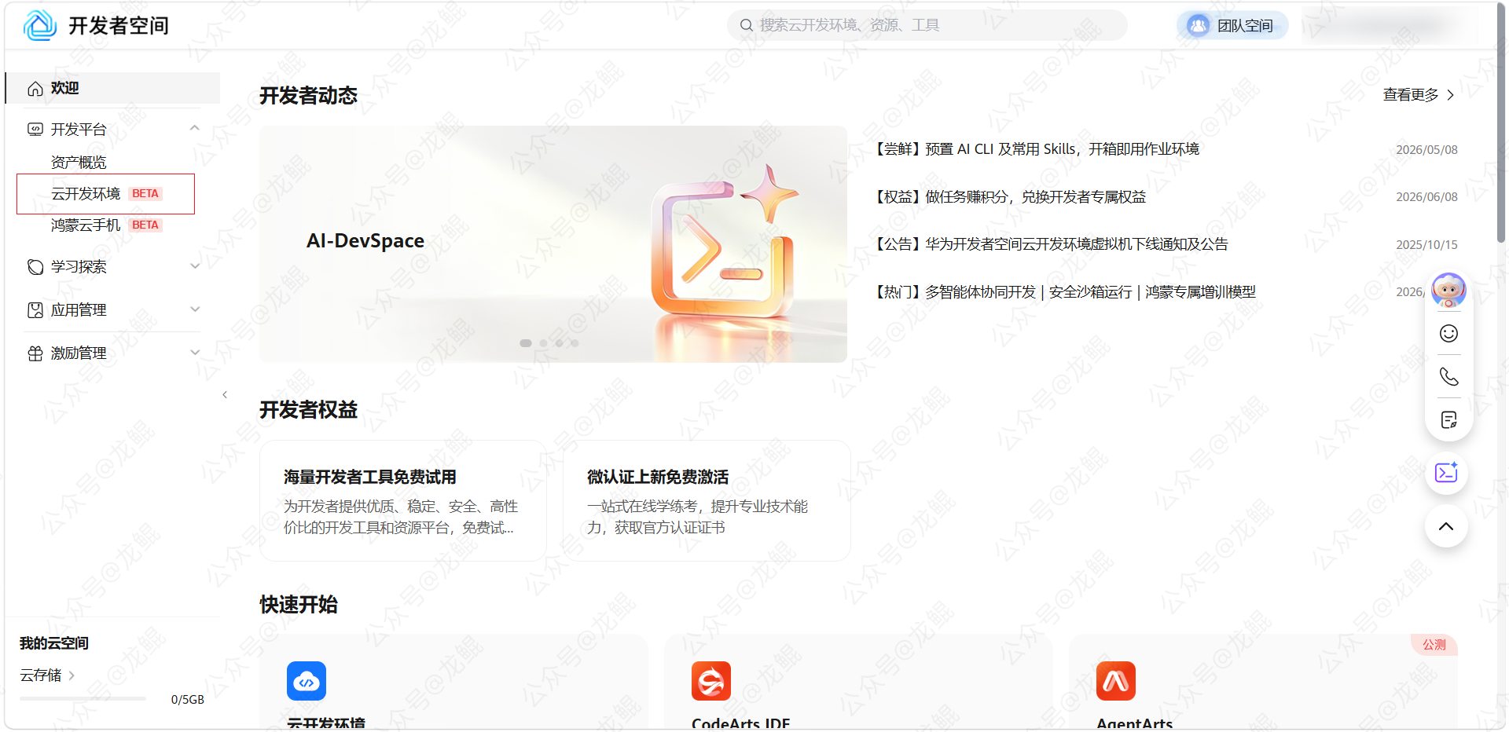Click the smiley feedback icon
The width and height of the screenshot is (1509, 732).
pyautogui.click(x=1448, y=334)
